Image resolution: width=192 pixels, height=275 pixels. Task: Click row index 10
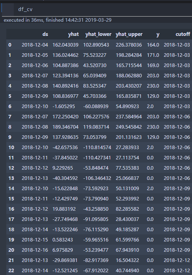tap(11, 148)
